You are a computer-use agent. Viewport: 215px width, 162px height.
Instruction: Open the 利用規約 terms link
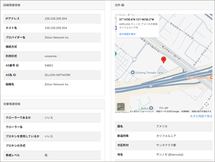(x=185, y=111)
